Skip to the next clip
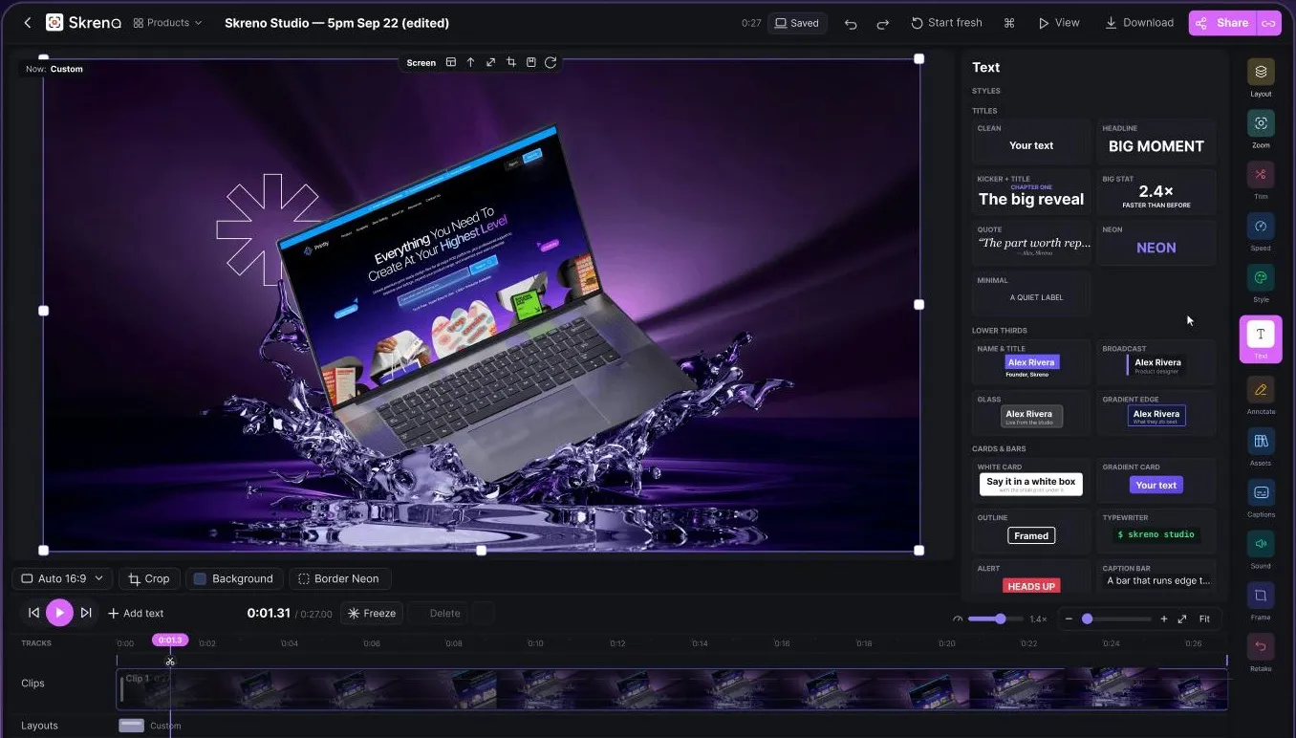The width and height of the screenshot is (1296, 738). (86, 613)
